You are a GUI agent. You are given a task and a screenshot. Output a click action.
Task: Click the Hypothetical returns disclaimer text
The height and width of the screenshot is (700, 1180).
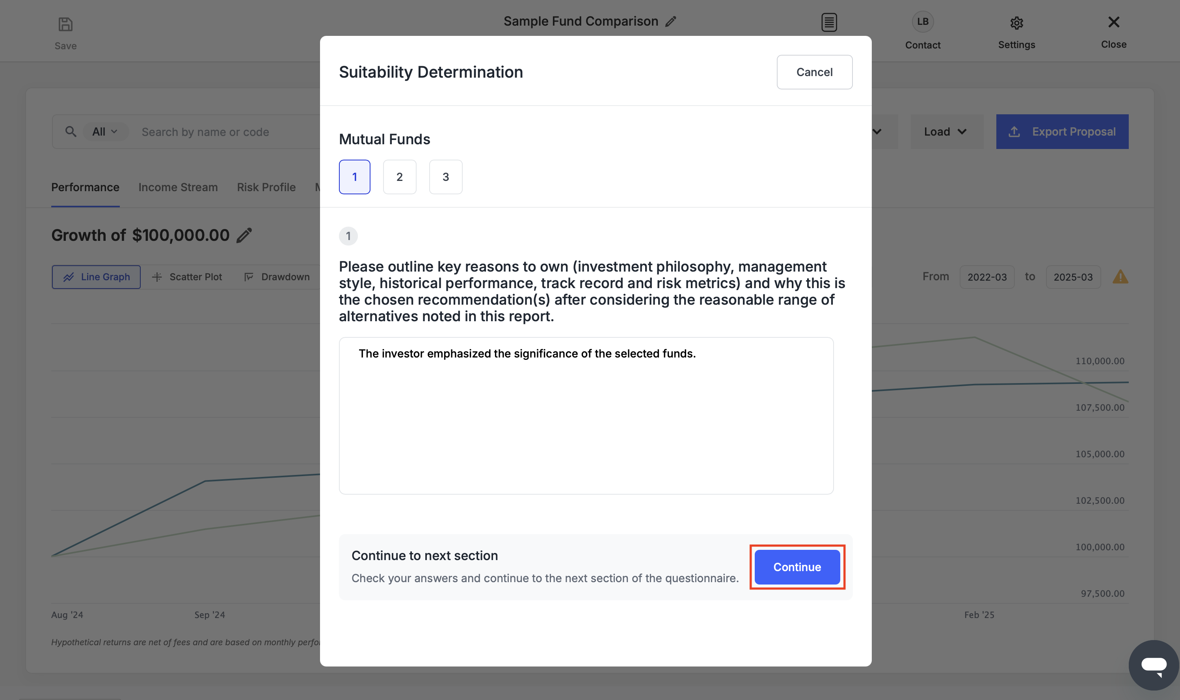(186, 642)
